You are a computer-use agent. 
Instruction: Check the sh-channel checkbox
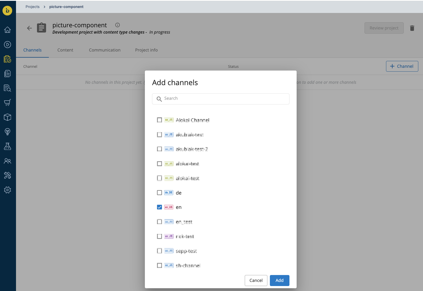click(x=159, y=265)
